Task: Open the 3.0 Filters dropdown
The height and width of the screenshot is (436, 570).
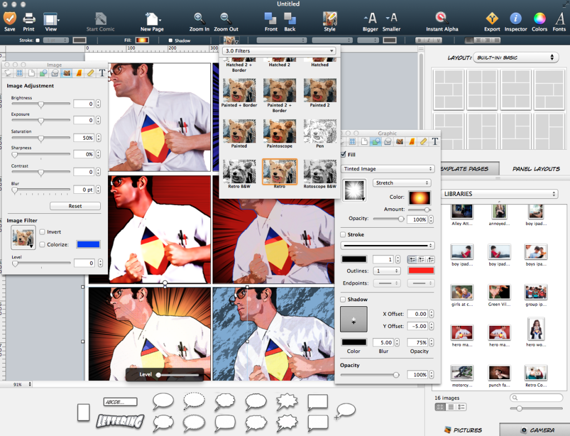Action: point(279,51)
